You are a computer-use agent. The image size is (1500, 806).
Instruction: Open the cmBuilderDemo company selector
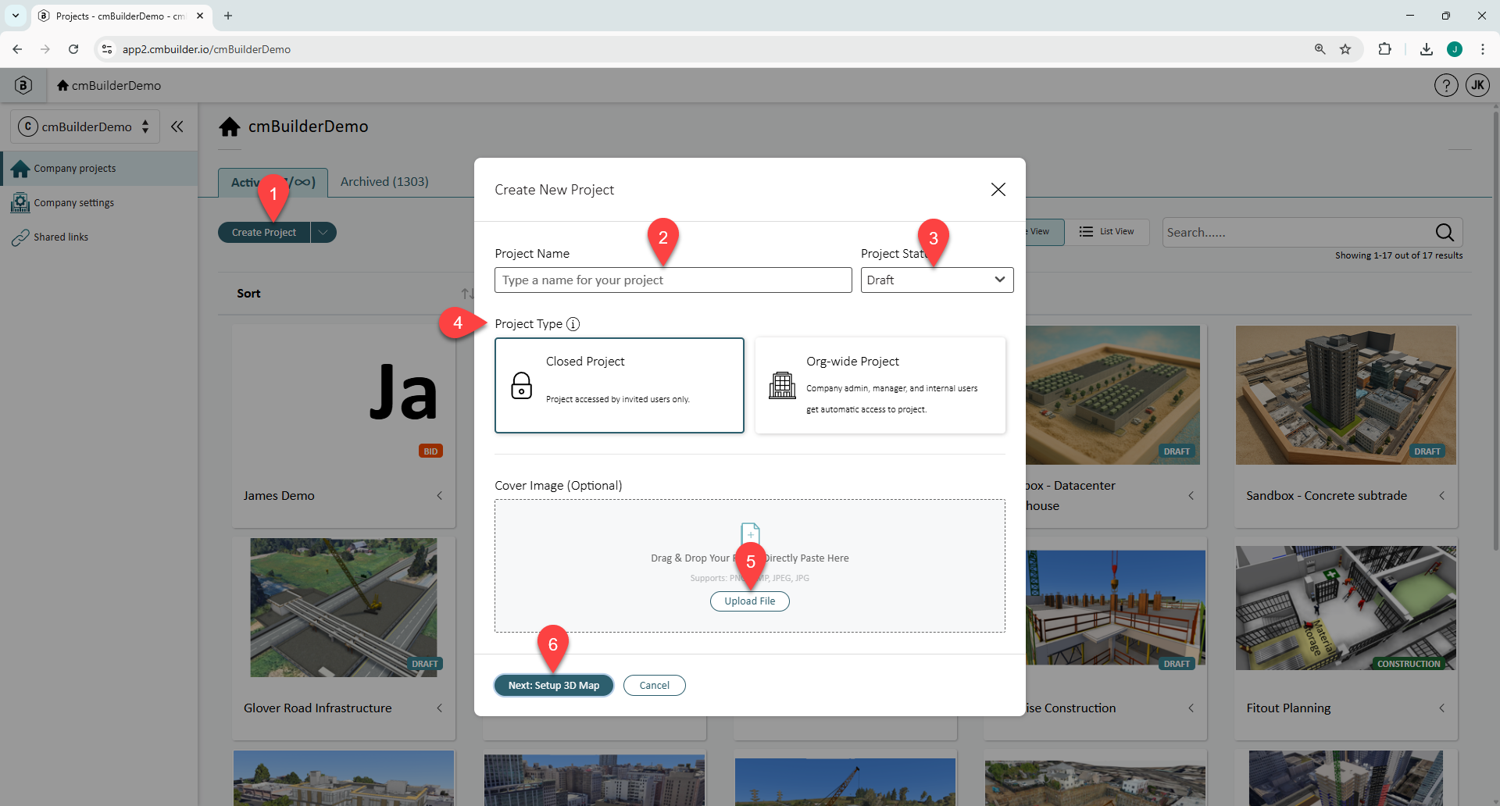(x=84, y=127)
